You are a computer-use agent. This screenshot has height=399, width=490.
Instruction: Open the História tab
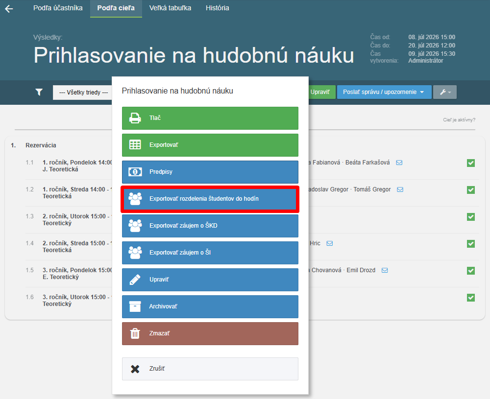point(217,8)
